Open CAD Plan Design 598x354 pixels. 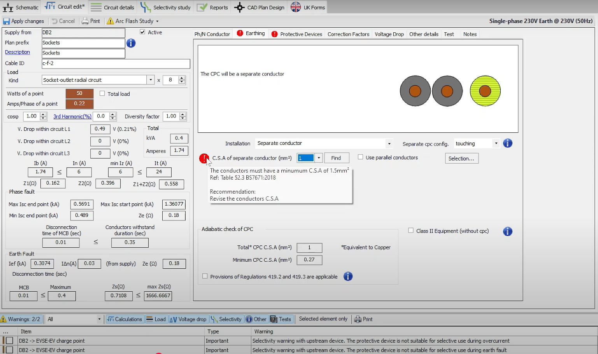click(260, 7)
